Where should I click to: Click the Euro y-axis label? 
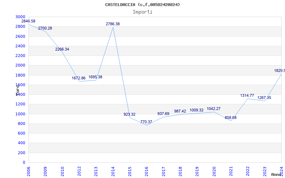[17, 90]
